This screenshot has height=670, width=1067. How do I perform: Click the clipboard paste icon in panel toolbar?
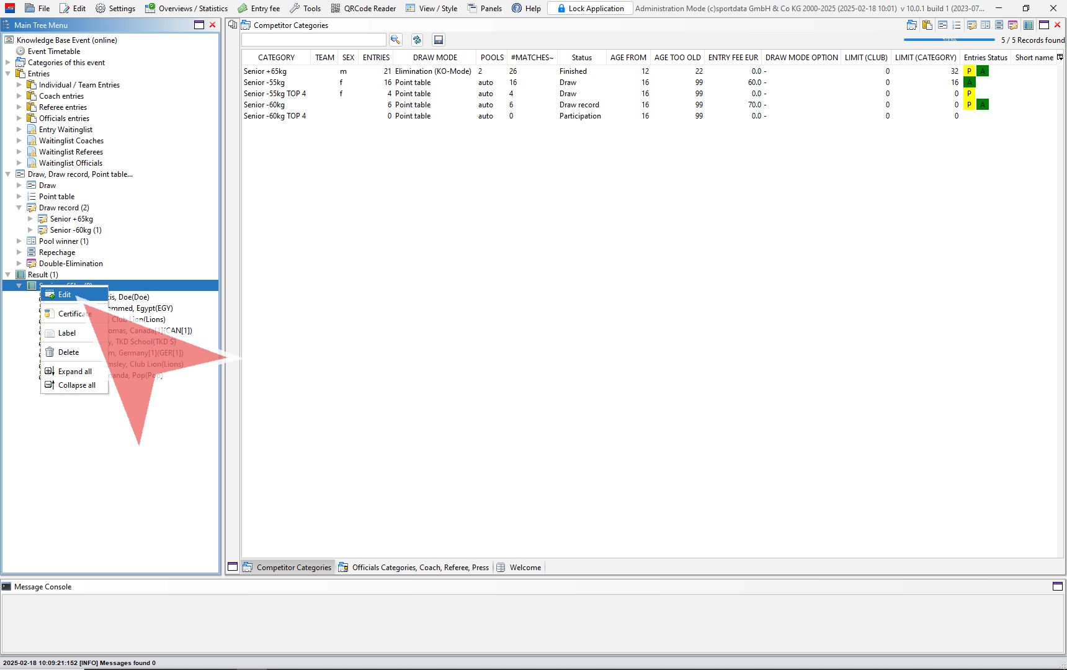[927, 25]
